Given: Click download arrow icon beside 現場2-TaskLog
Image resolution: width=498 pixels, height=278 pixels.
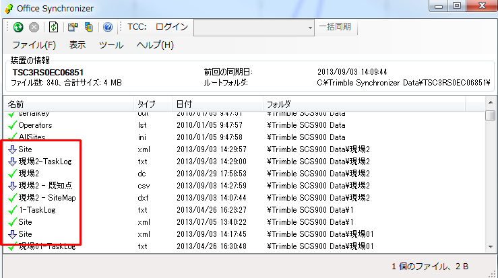Looking at the screenshot, I should coord(12,162).
